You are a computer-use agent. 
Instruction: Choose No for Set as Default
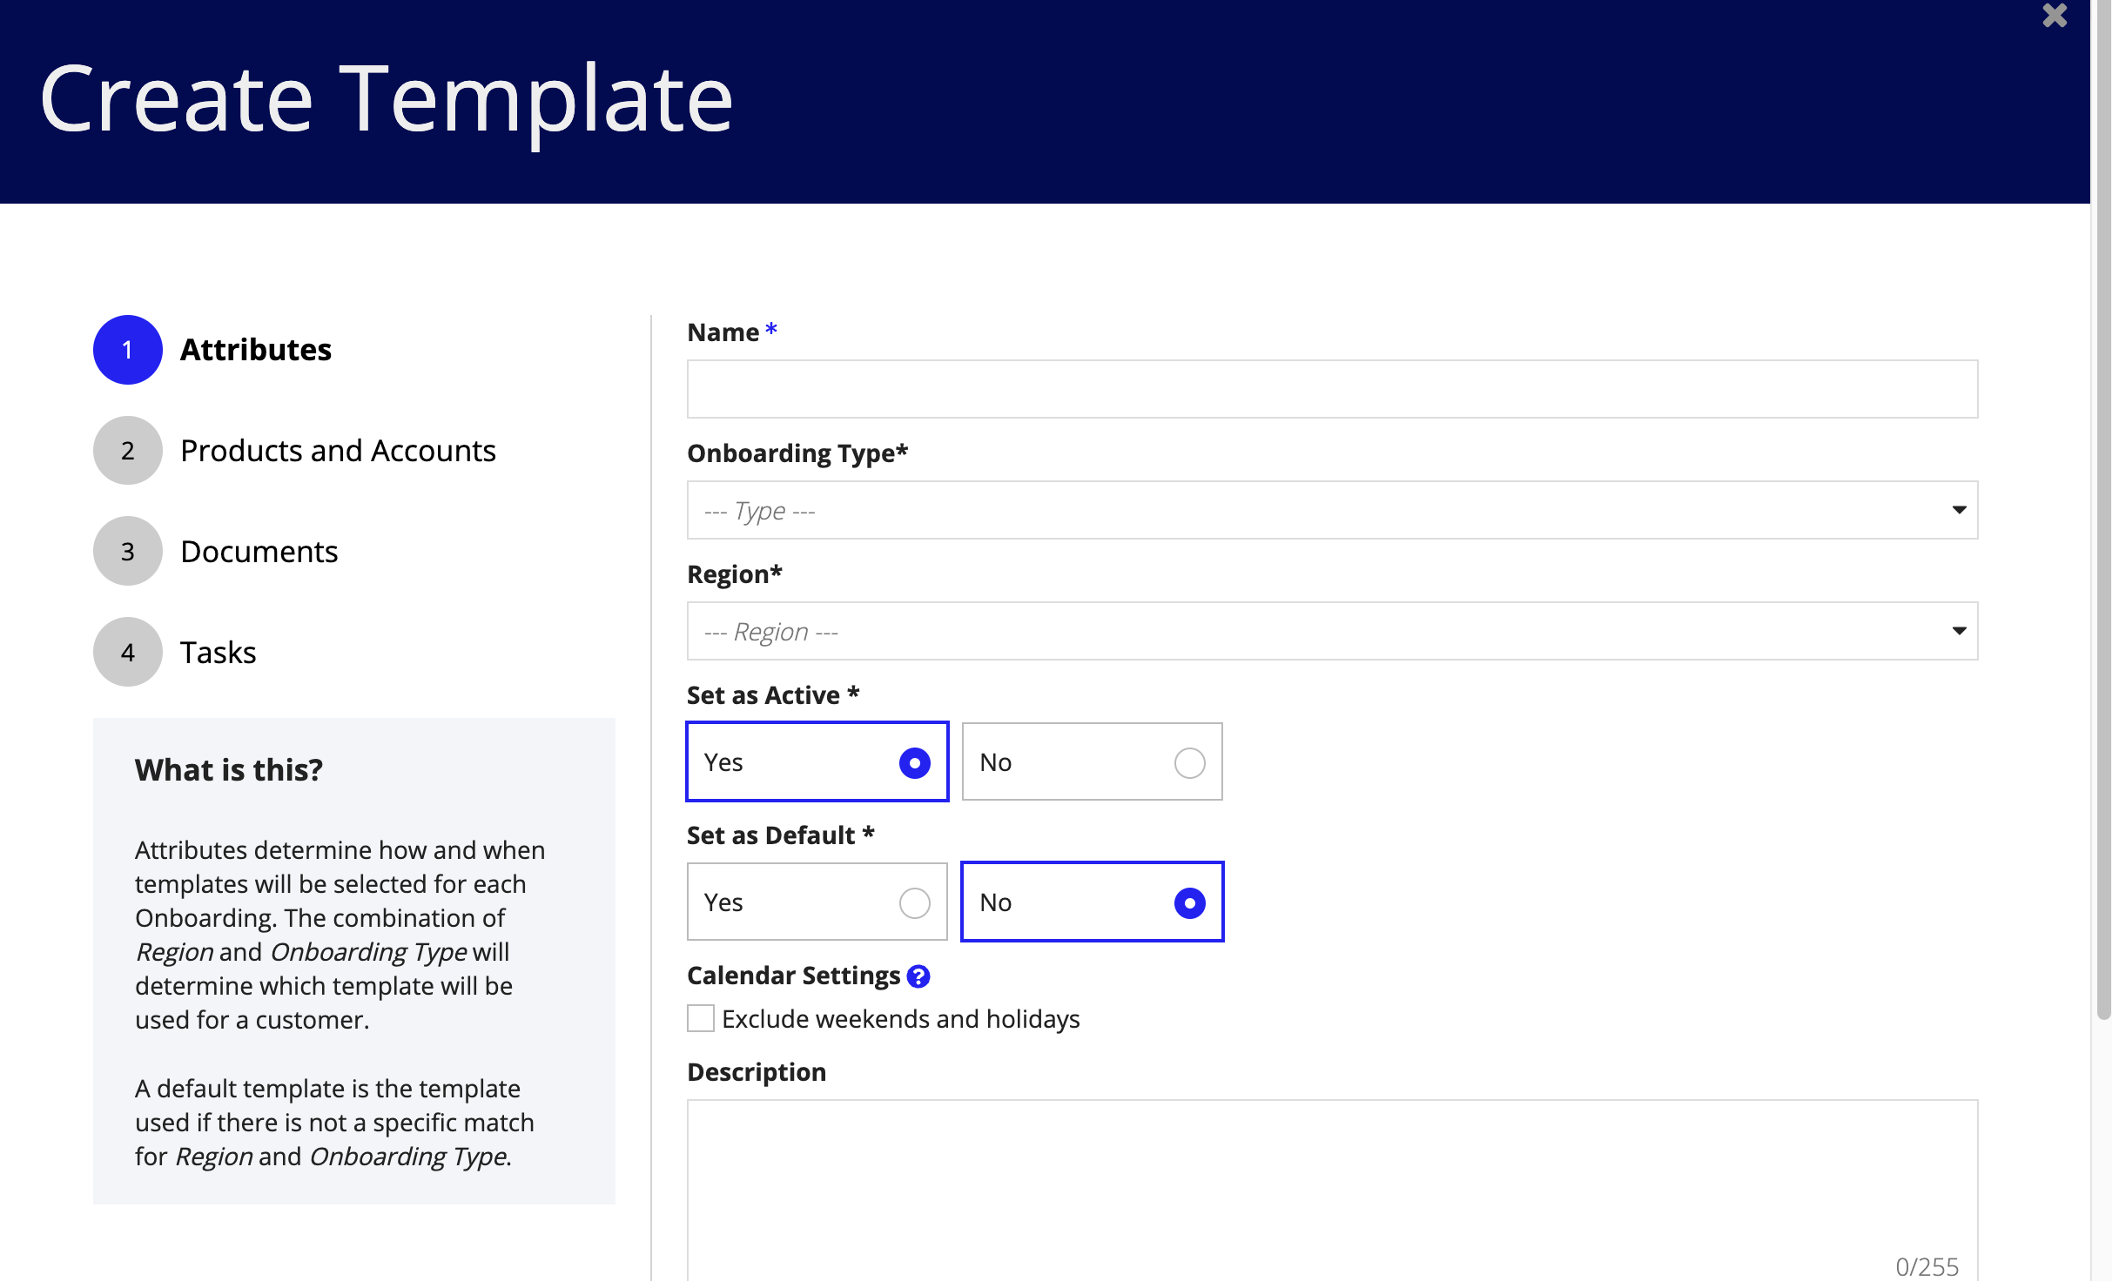1092,902
